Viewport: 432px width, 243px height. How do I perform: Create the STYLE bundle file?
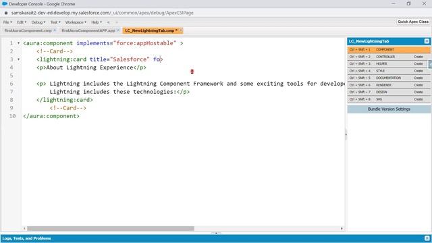(418, 71)
